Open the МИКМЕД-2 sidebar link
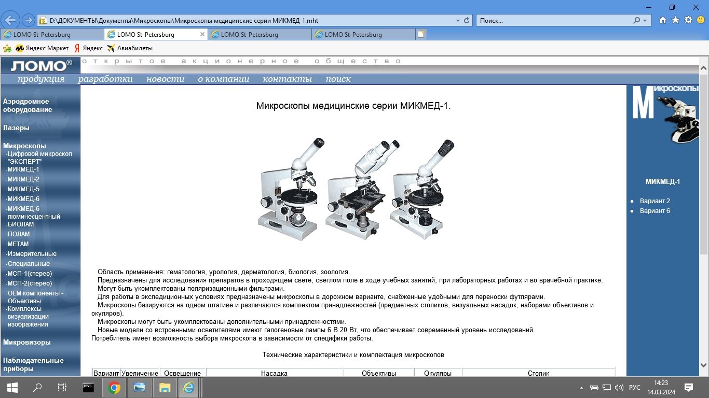 [23, 179]
